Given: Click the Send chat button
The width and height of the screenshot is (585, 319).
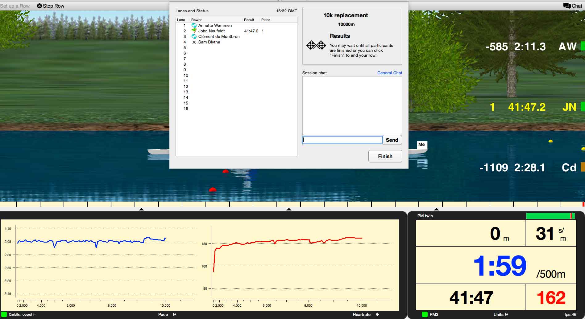Looking at the screenshot, I should tap(392, 140).
